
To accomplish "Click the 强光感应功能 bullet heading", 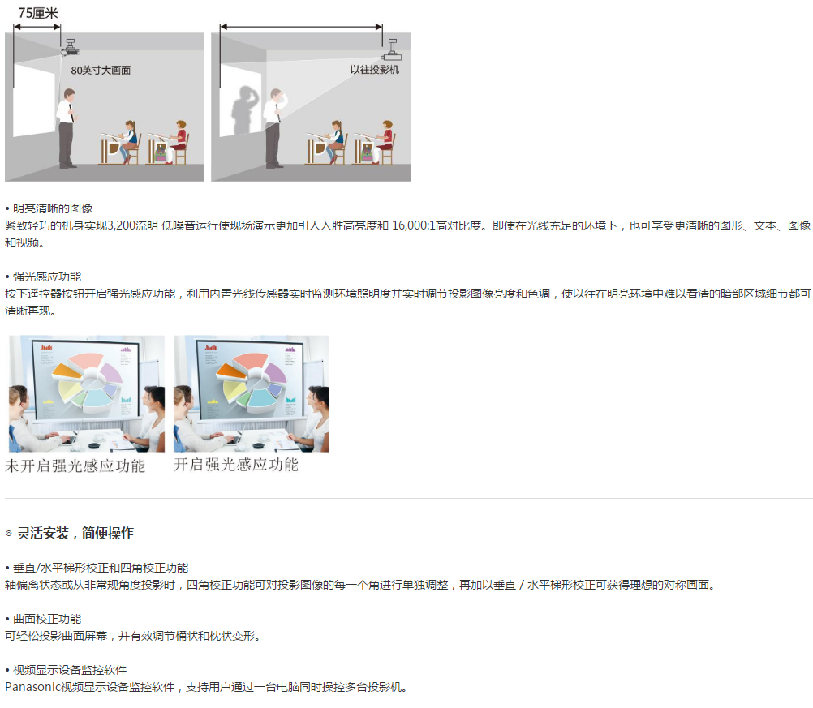I will pos(46,277).
